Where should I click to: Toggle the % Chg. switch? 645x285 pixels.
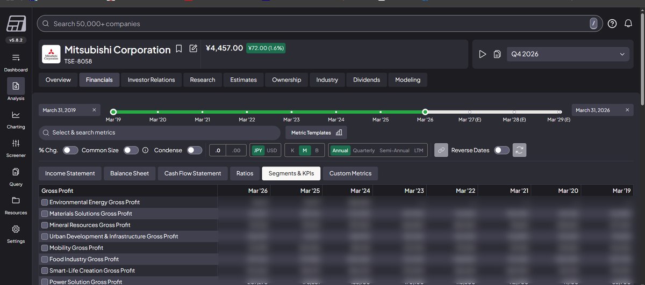[x=70, y=150]
